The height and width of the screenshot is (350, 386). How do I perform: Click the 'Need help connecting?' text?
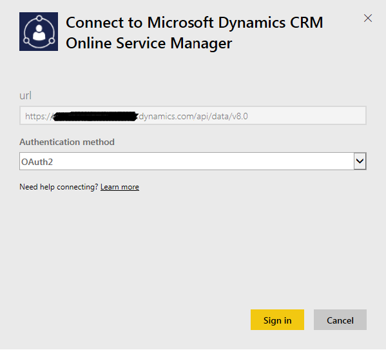coord(59,187)
